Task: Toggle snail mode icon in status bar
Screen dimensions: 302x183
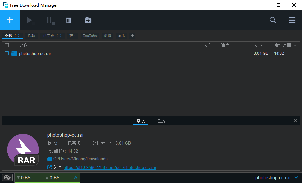Action: click(x=7, y=178)
